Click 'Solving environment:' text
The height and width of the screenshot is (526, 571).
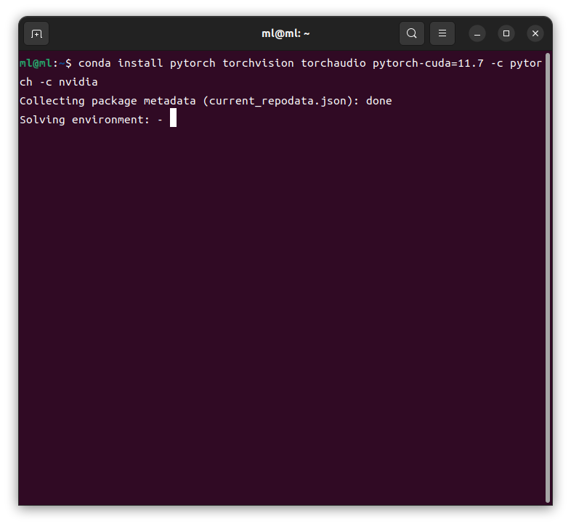(x=84, y=120)
